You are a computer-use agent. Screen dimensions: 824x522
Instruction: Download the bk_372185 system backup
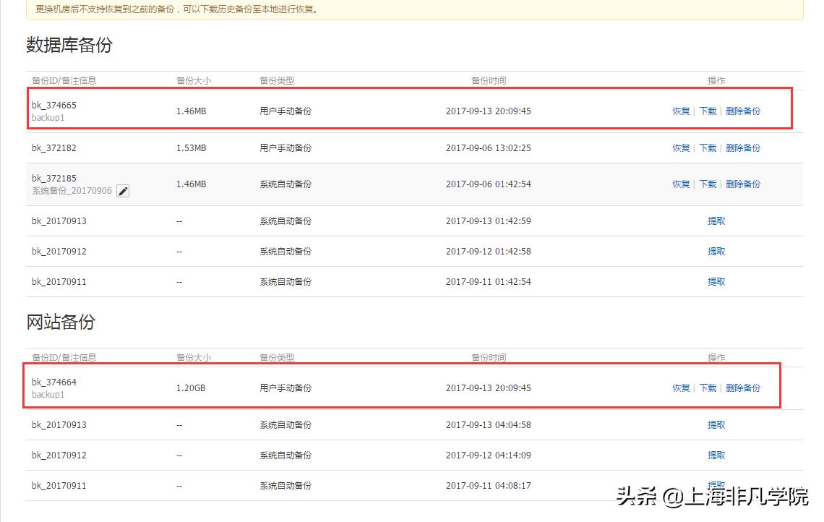pos(707,184)
